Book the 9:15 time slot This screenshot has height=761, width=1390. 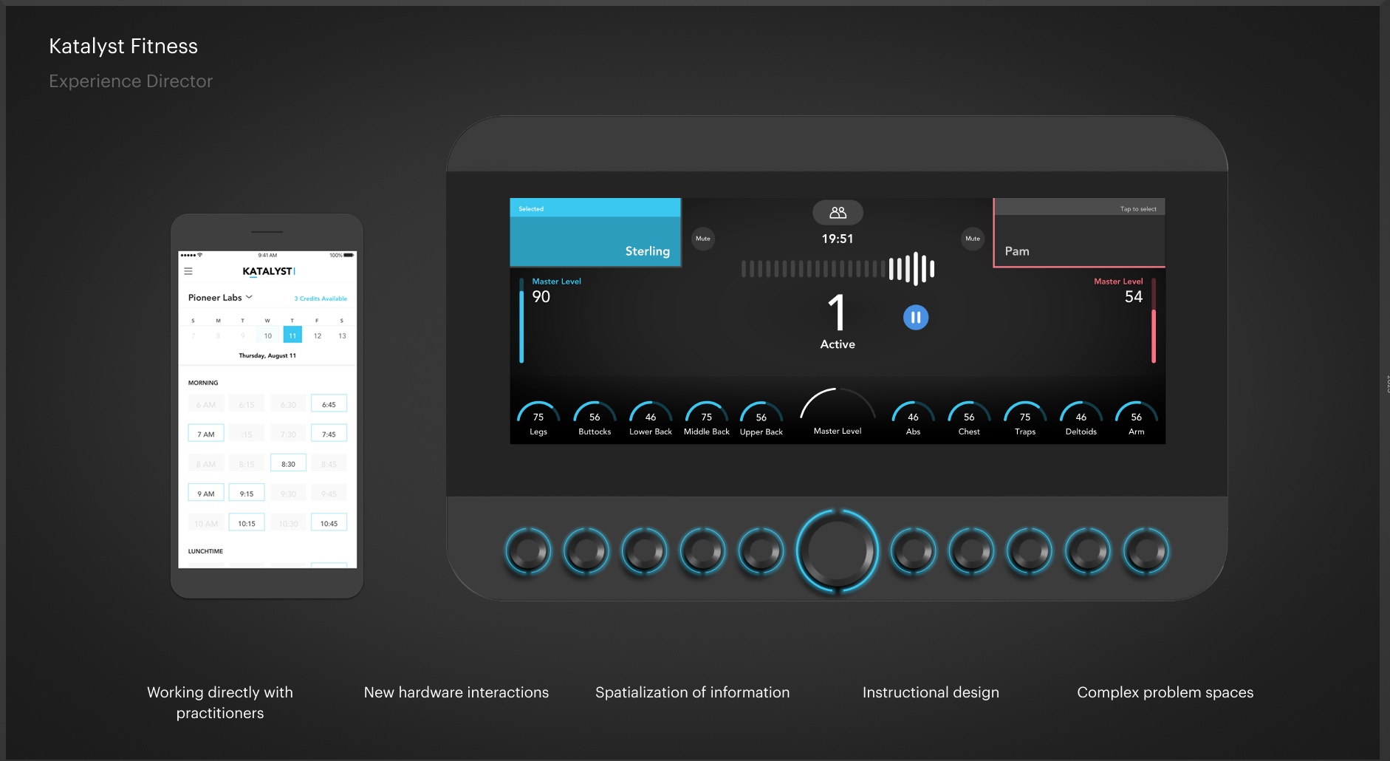click(247, 494)
